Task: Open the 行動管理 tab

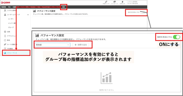Action: point(3,7)
